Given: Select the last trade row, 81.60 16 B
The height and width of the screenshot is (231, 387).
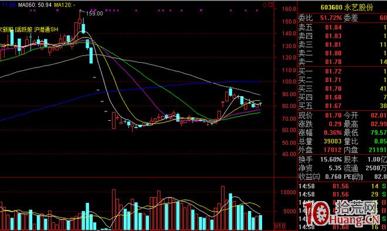Looking at the screenshot, I should 342,227.
